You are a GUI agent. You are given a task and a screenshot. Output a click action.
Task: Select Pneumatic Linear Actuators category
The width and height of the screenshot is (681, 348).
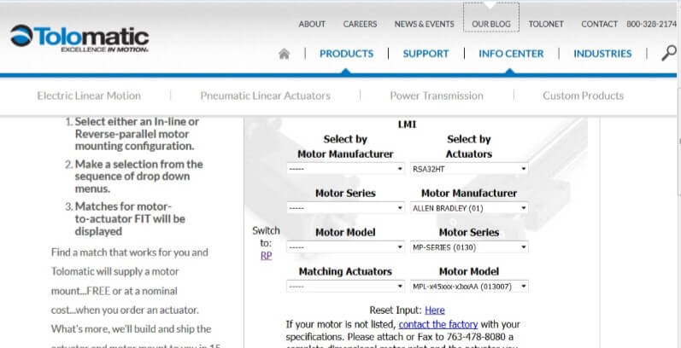pyautogui.click(x=266, y=96)
